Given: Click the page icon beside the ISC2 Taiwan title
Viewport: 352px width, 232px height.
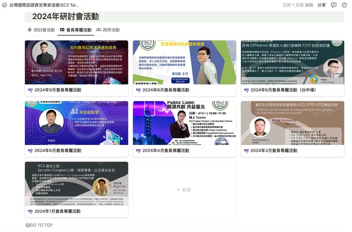Looking at the screenshot, I should (4, 5).
